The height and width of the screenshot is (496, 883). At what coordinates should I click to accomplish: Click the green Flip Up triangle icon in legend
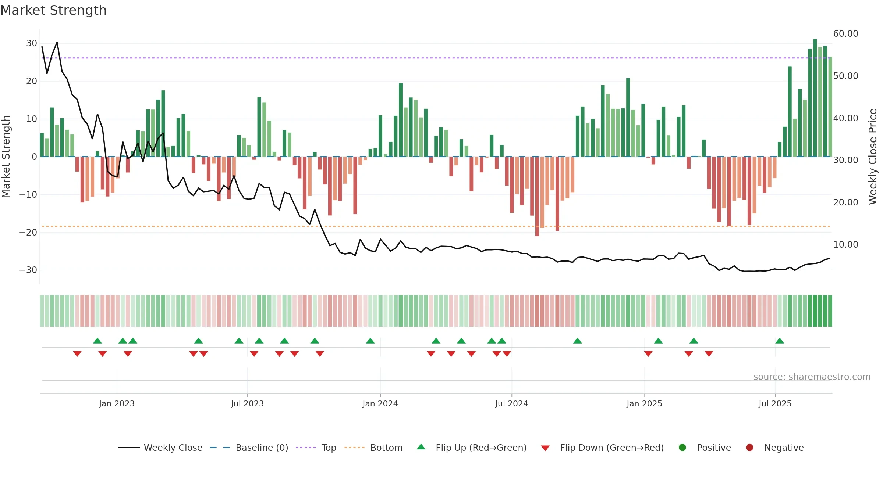[x=421, y=447]
